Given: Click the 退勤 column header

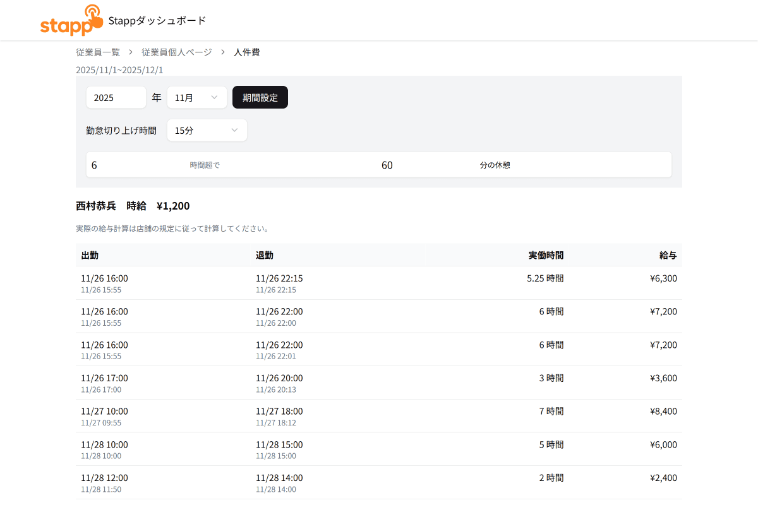Looking at the screenshot, I should [x=265, y=256].
